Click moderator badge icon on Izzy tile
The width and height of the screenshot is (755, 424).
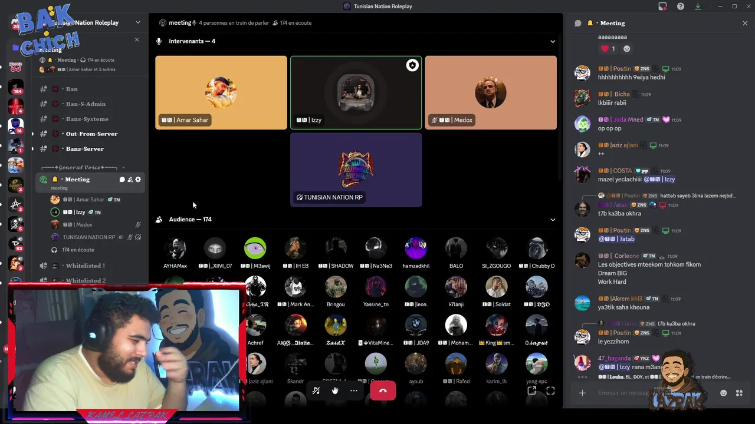pos(412,65)
